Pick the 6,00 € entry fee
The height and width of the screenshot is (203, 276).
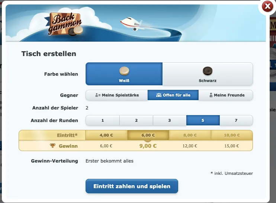point(148,135)
